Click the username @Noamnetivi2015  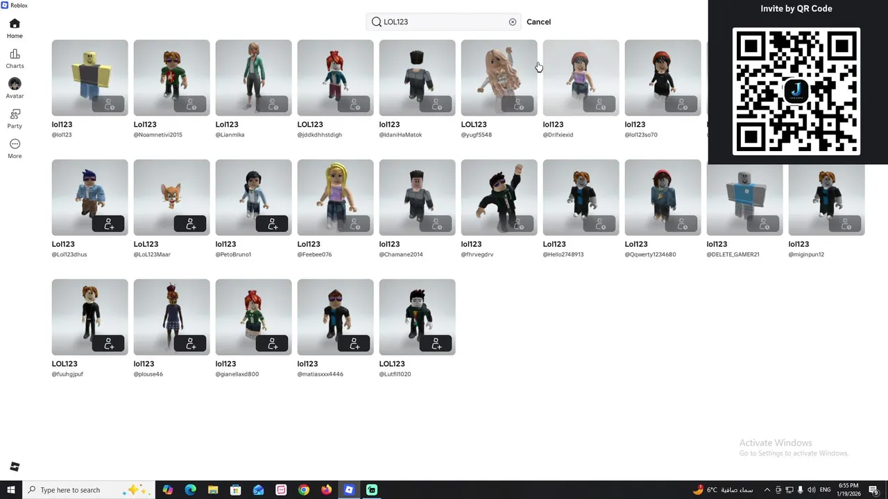(x=157, y=134)
